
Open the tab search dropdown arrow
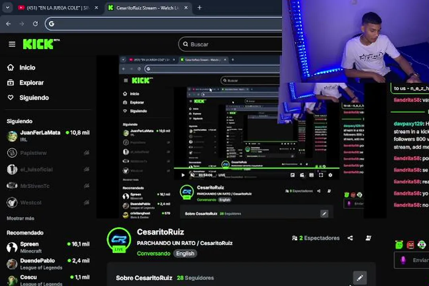(x=8, y=8)
